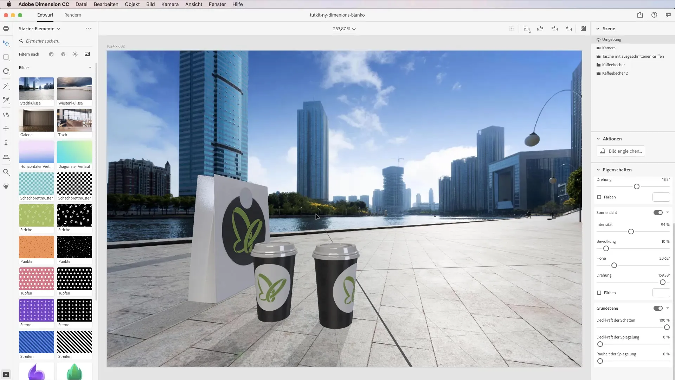The height and width of the screenshot is (380, 675).
Task: Open the Starter-Elemente more options dots
Action: coord(89,28)
